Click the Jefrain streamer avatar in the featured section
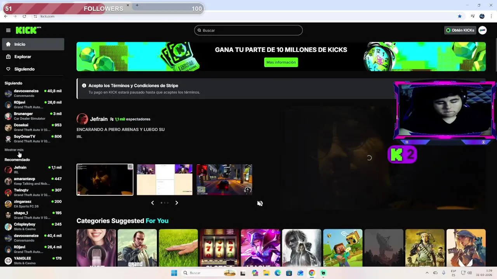Viewport: 497px width, 279px height. pyautogui.click(x=82, y=119)
